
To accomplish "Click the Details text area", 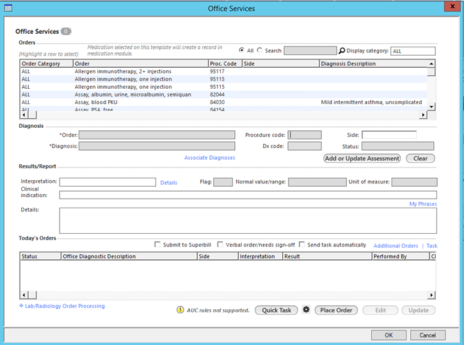I will pyautogui.click(x=248, y=220).
